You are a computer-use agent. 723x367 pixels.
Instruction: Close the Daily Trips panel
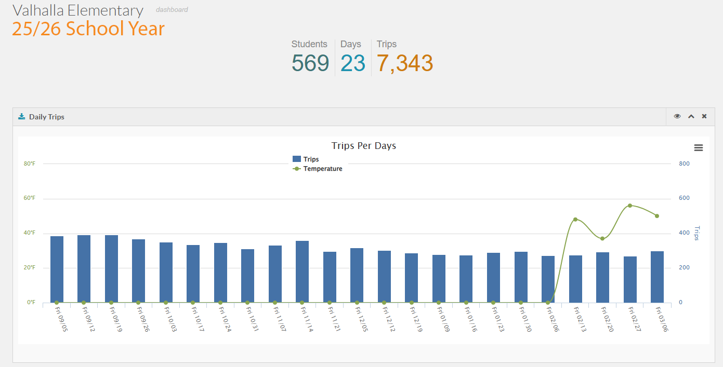(704, 116)
